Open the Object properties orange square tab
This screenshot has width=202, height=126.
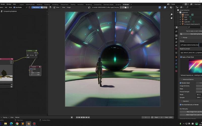(x=176, y=57)
